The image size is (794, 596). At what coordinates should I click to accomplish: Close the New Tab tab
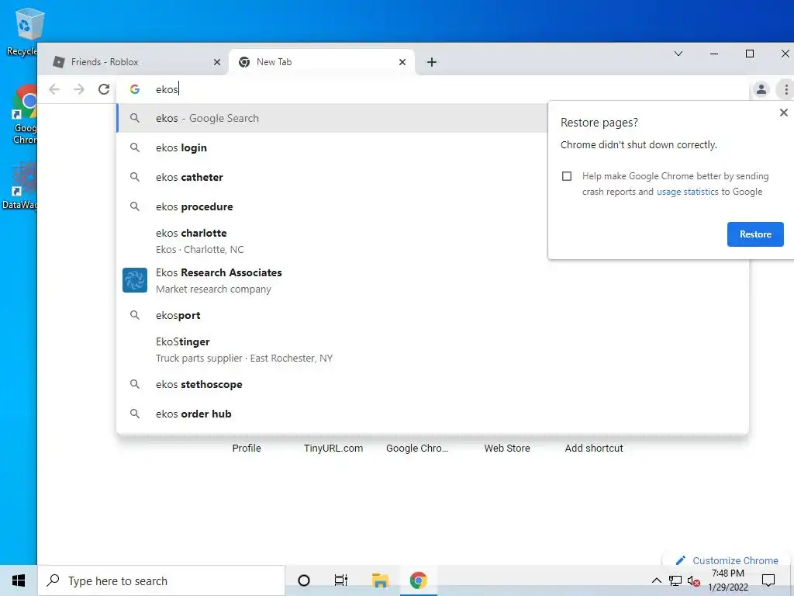pyautogui.click(x=402, y=62)
